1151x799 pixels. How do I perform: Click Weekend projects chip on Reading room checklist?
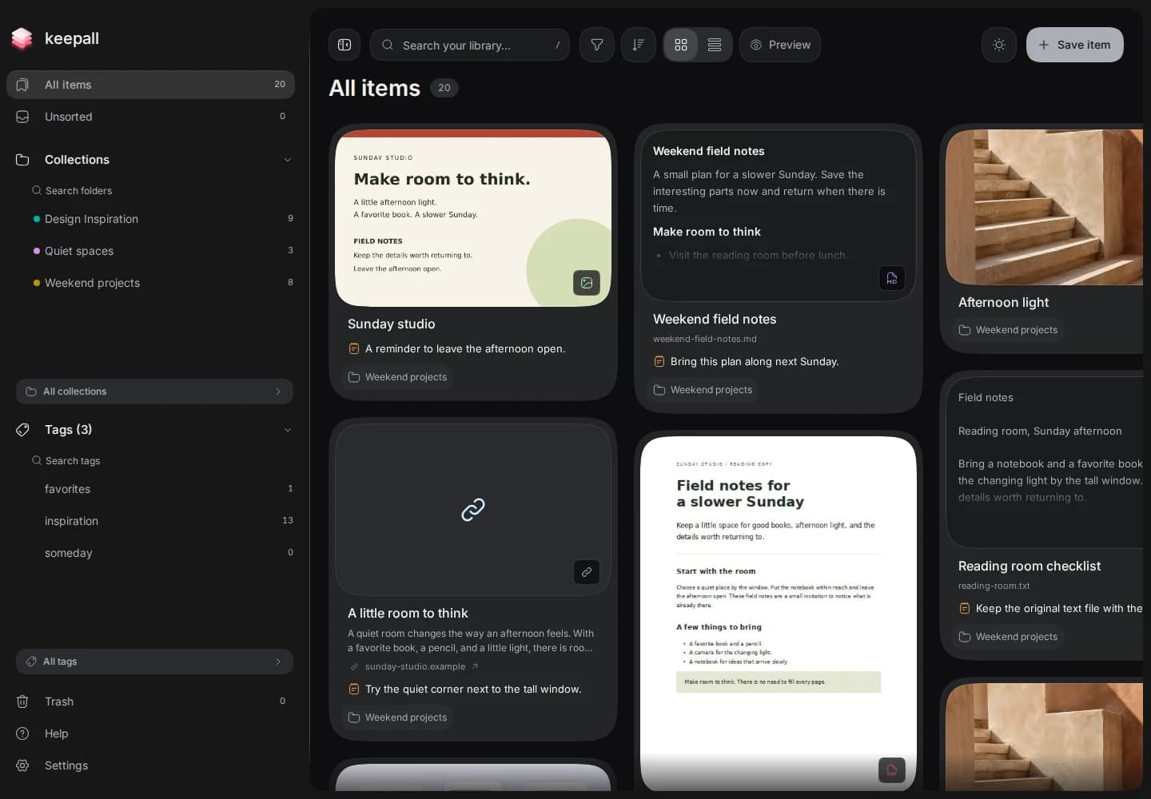[x=1009, y=637]
